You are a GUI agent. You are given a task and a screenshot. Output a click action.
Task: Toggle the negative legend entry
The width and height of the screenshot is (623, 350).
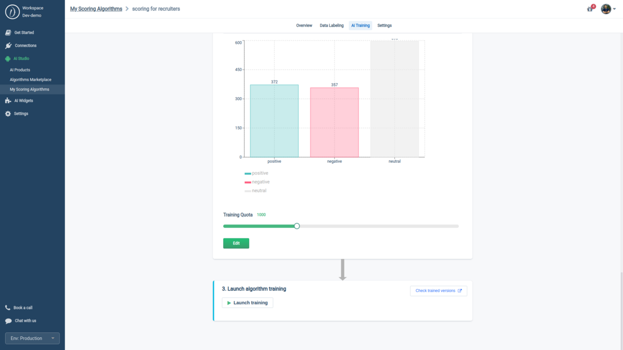(257, 182)
